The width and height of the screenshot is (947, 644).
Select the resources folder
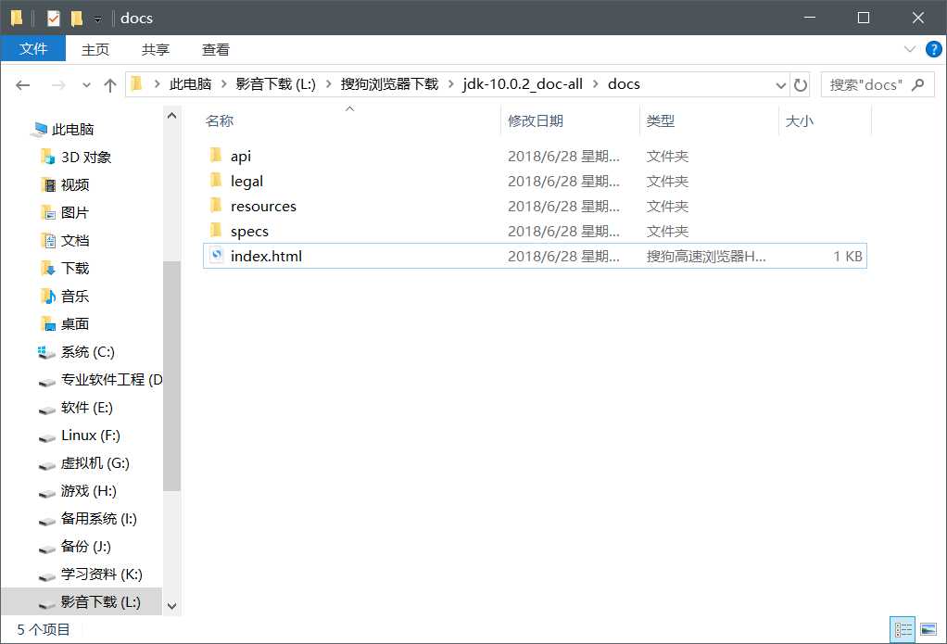click(x=535, y=206)
